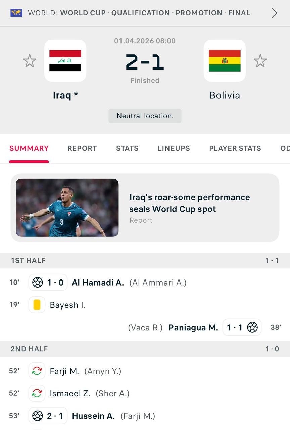Read the Iraq's roar-some performance report
The height and width of the screenshot is (430, 290).
(190, 203)
